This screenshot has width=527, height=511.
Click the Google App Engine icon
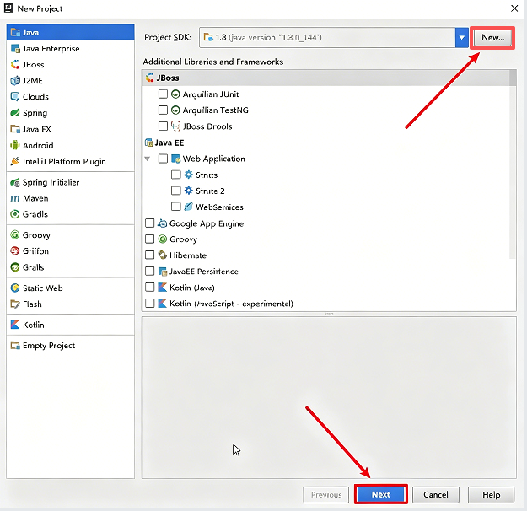coord(163,223)
